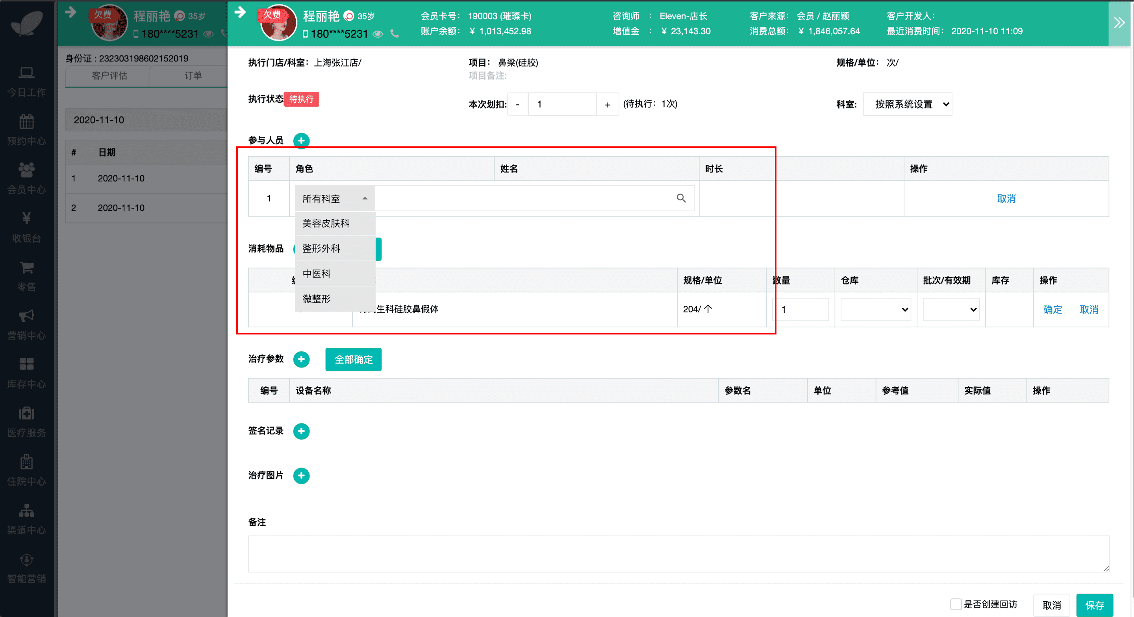Click the phone icon beside the customer's number
1134x617 pixels.
tap(395, 34)
